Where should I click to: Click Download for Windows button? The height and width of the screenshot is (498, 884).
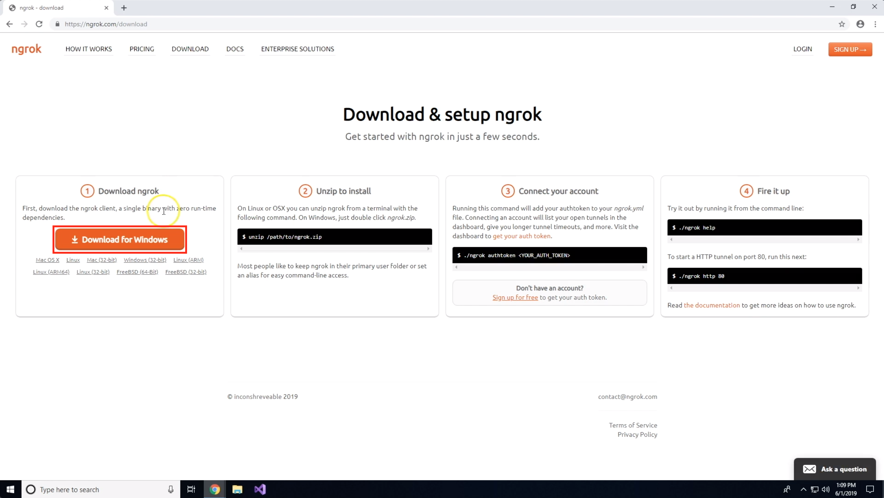(120, 239)
